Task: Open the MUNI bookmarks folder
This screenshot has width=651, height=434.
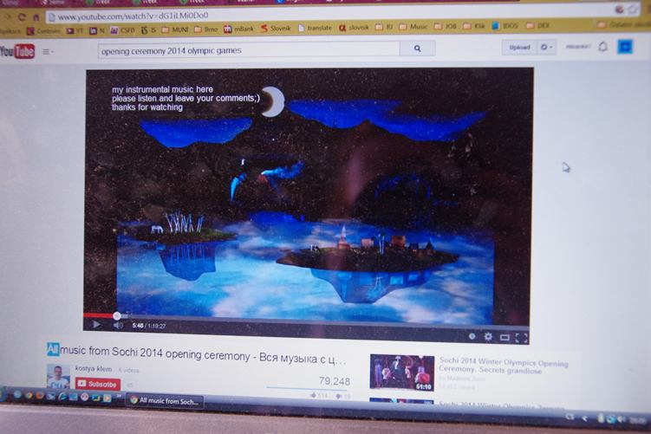Action: point(175,29)
